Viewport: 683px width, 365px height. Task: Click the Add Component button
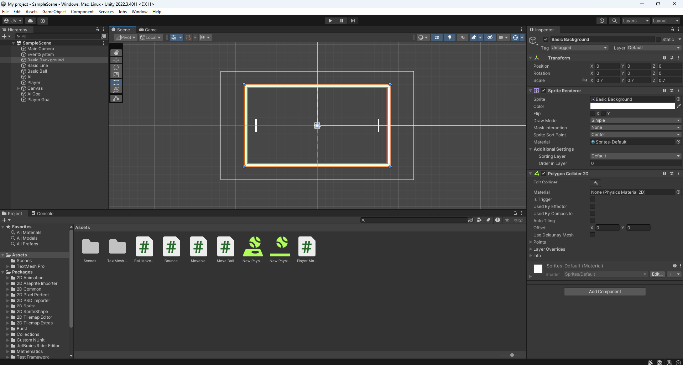pos(605,291)
